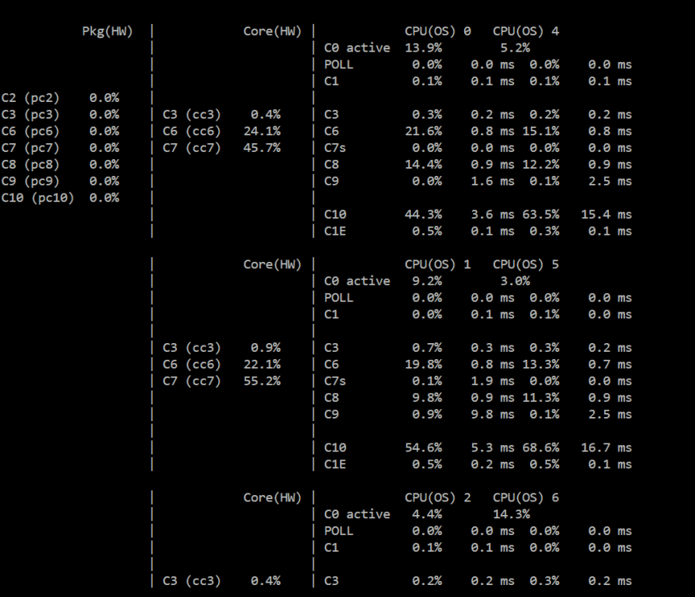Select the C10 label in the CPU(OS) 0 block
695x597 pixels.
335,214
